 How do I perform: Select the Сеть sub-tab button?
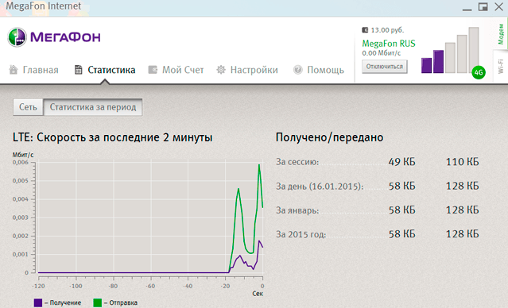click(x=28, y=107)
